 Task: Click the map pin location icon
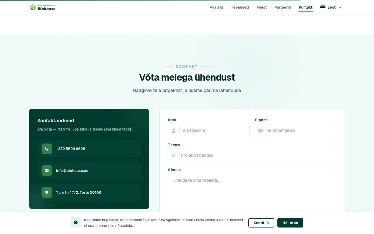(47, 192)
